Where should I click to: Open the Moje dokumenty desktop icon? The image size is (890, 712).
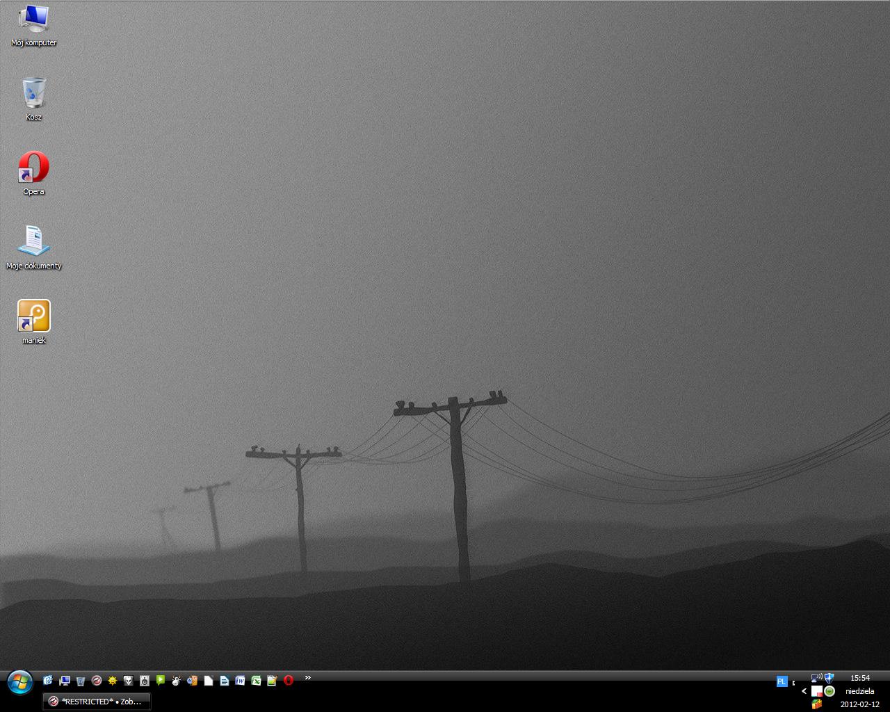[33, 242]
